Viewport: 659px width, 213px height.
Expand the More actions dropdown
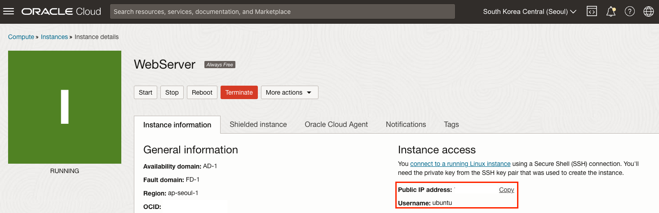pyautogui.click(x=289, y=92)
